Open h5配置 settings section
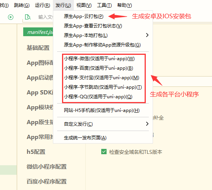 coord(36,152)
